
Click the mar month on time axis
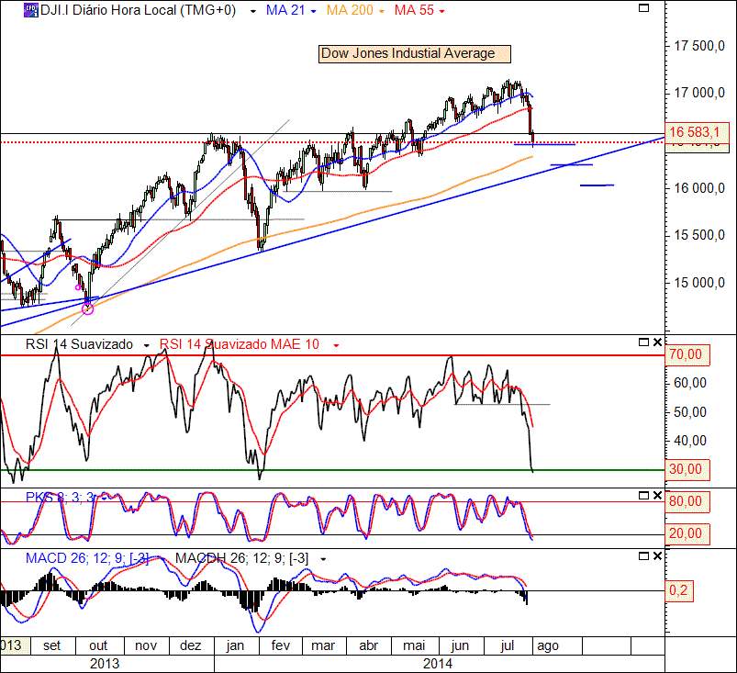tap(323, 645)
